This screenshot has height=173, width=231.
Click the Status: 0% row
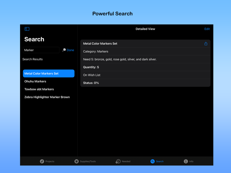coord(145,83)
